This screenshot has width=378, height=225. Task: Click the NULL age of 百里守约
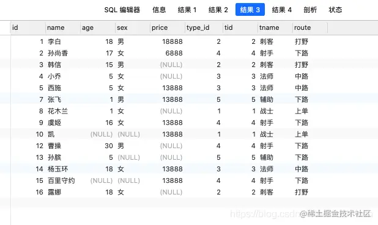click(x=102, y=180)
